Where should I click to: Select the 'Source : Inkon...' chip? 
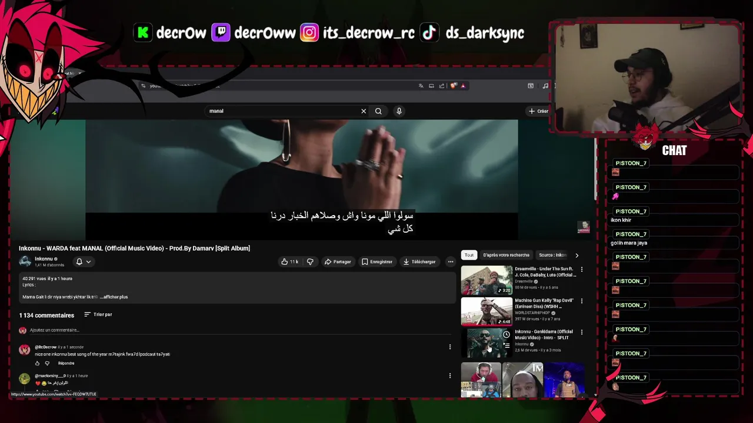pyautogui.click(x=552, y=255)
